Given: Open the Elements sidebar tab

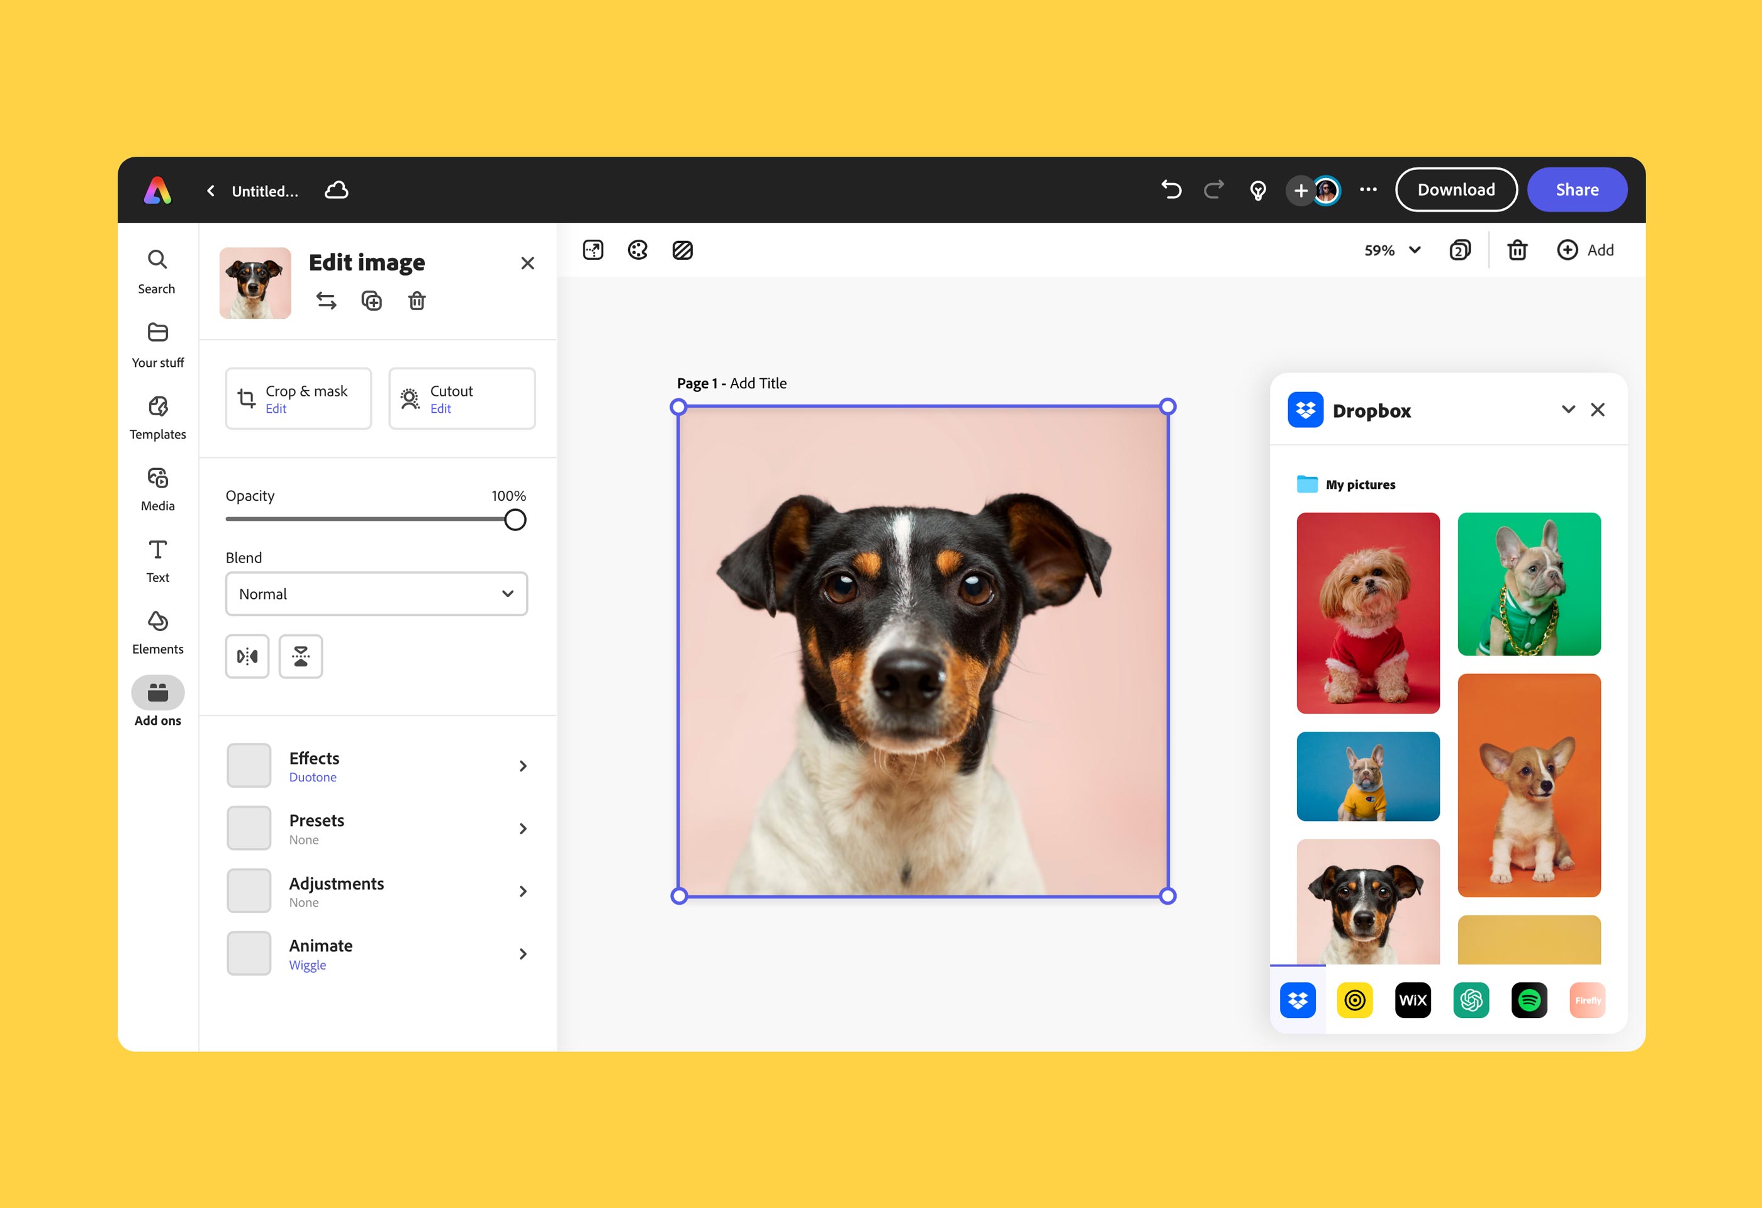Looking at the screenshot, I should tap(158, 633).
